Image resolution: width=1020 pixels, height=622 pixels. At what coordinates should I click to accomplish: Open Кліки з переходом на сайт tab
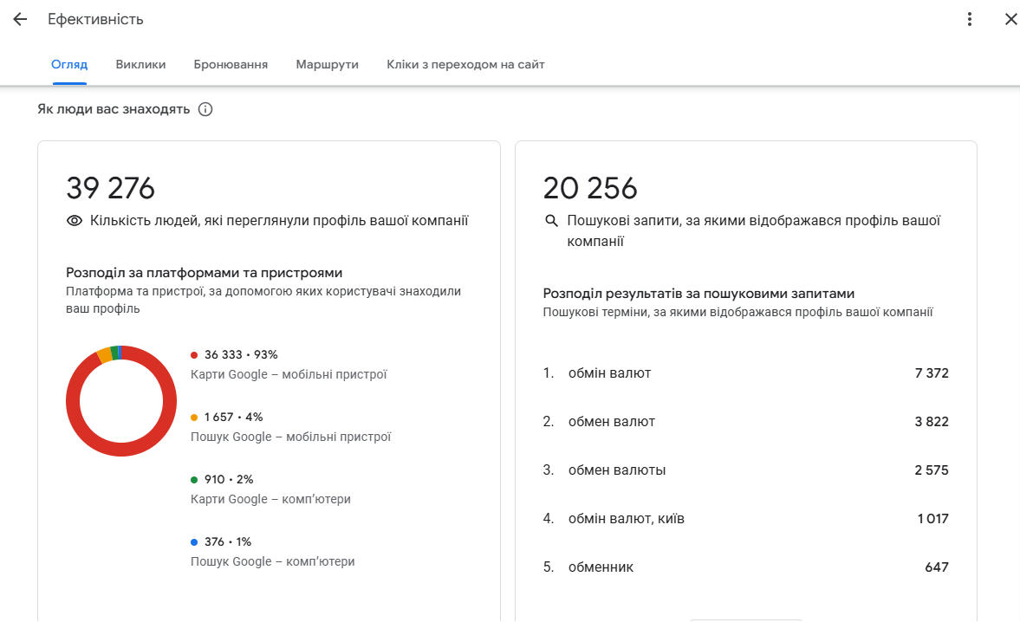click(465, 64)
